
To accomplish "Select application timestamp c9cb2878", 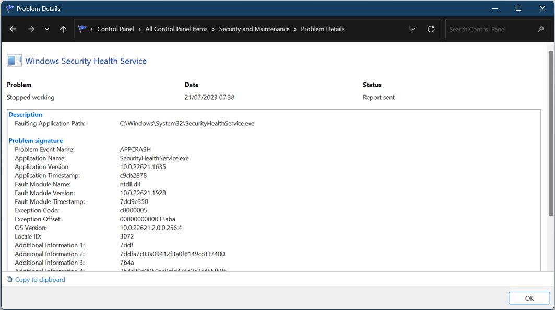I will [x=133, y=175].
